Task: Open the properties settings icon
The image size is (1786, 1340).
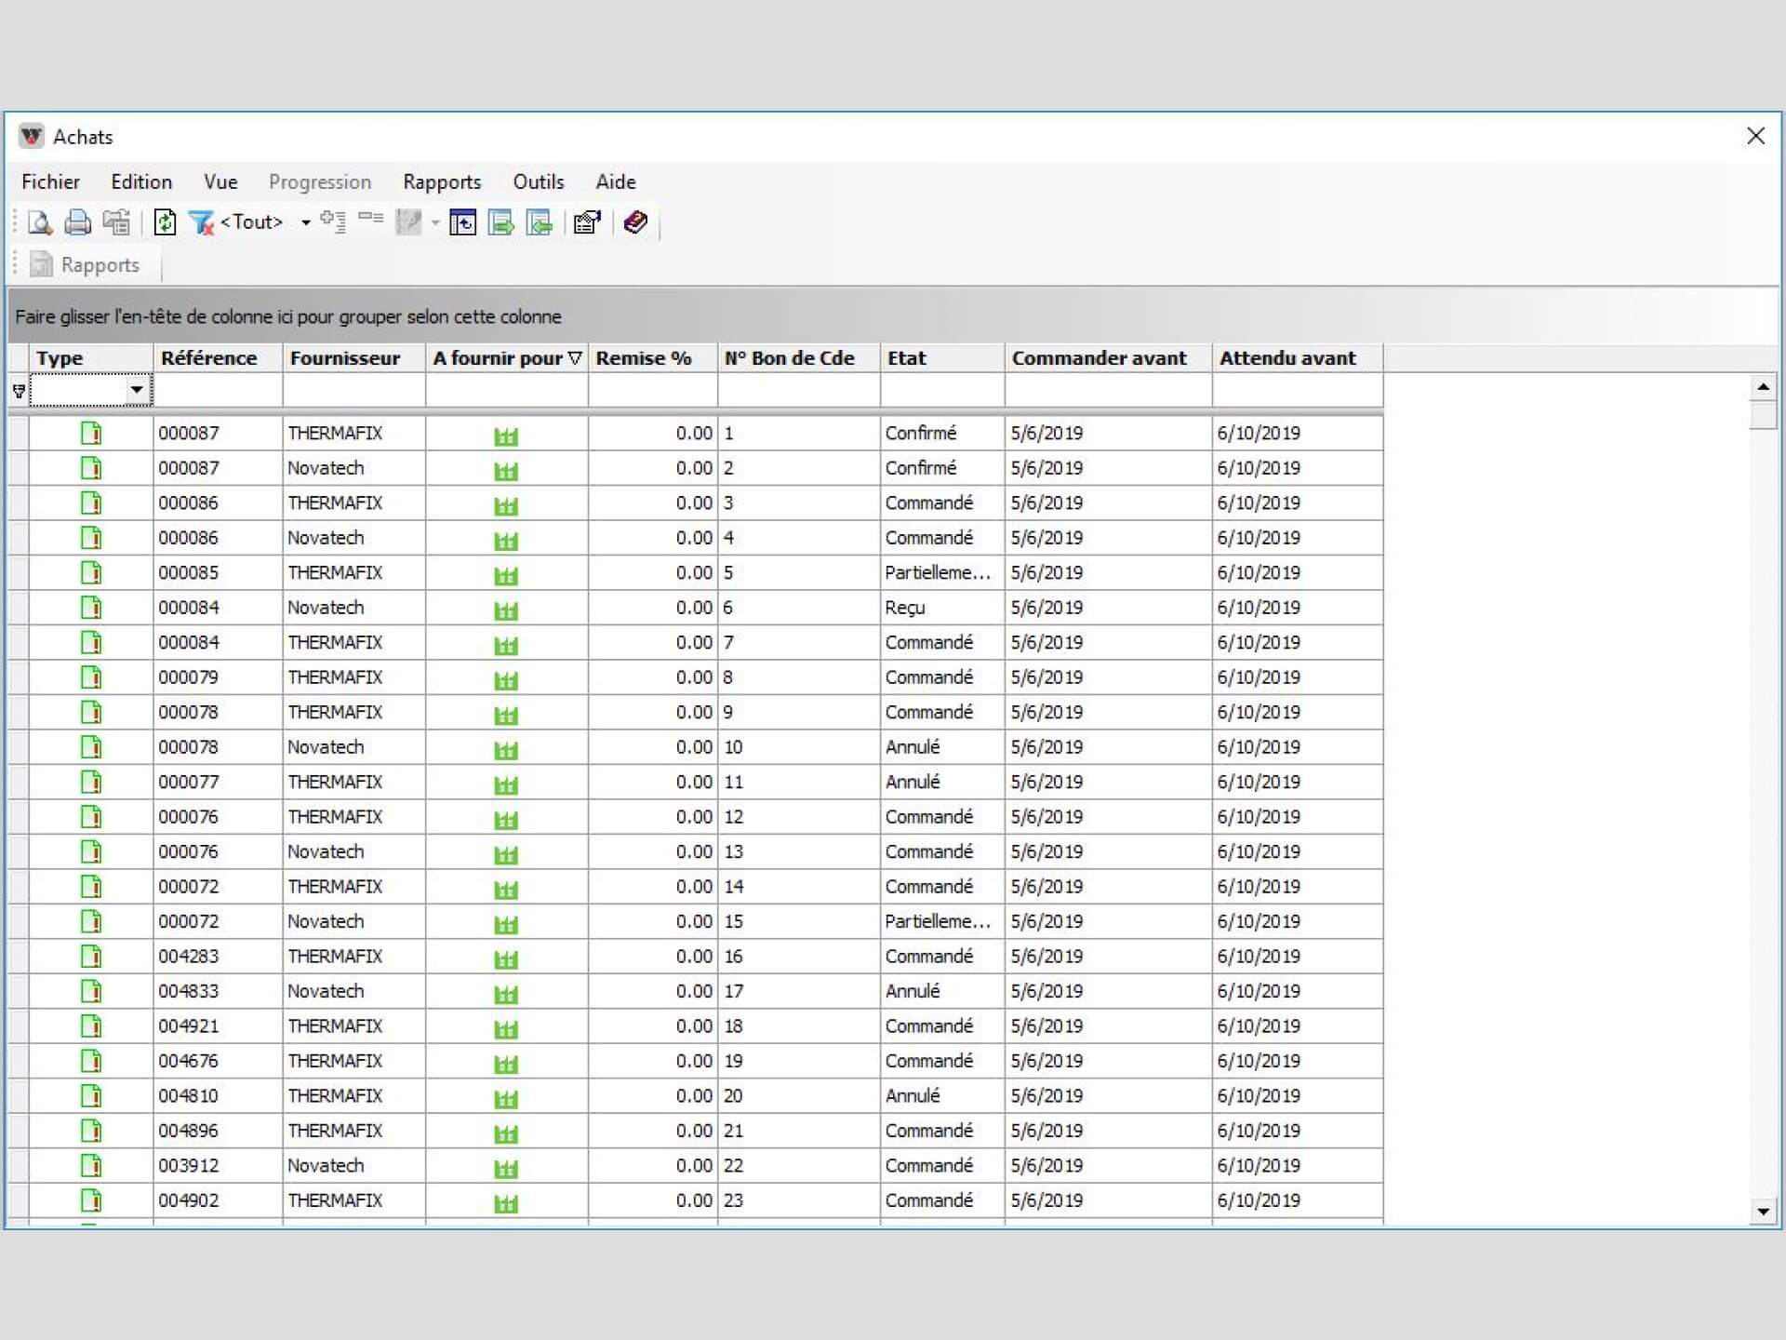Action: pos(587,222)
